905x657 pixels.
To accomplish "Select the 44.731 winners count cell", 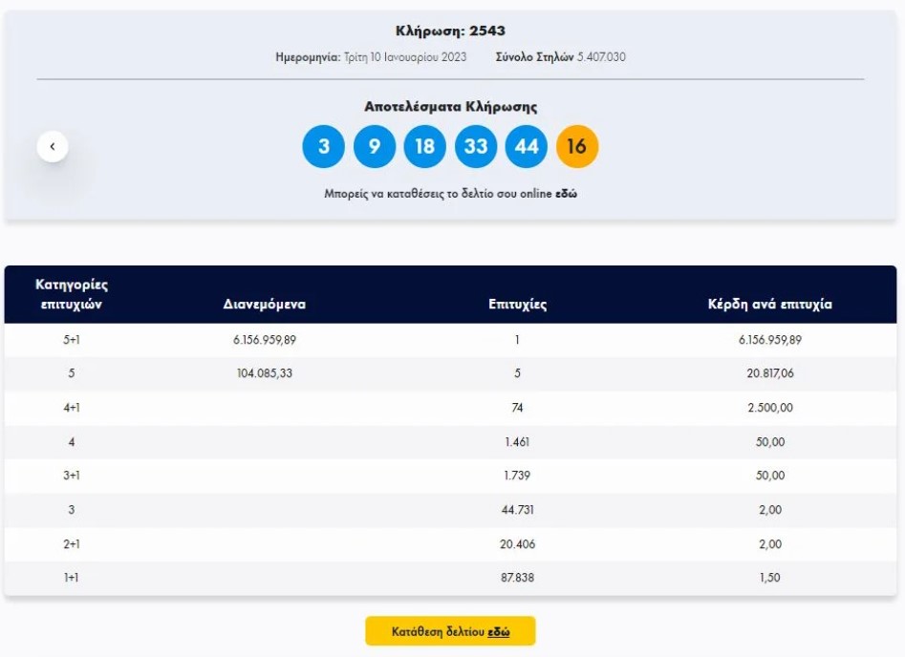I will coord(517,510).
